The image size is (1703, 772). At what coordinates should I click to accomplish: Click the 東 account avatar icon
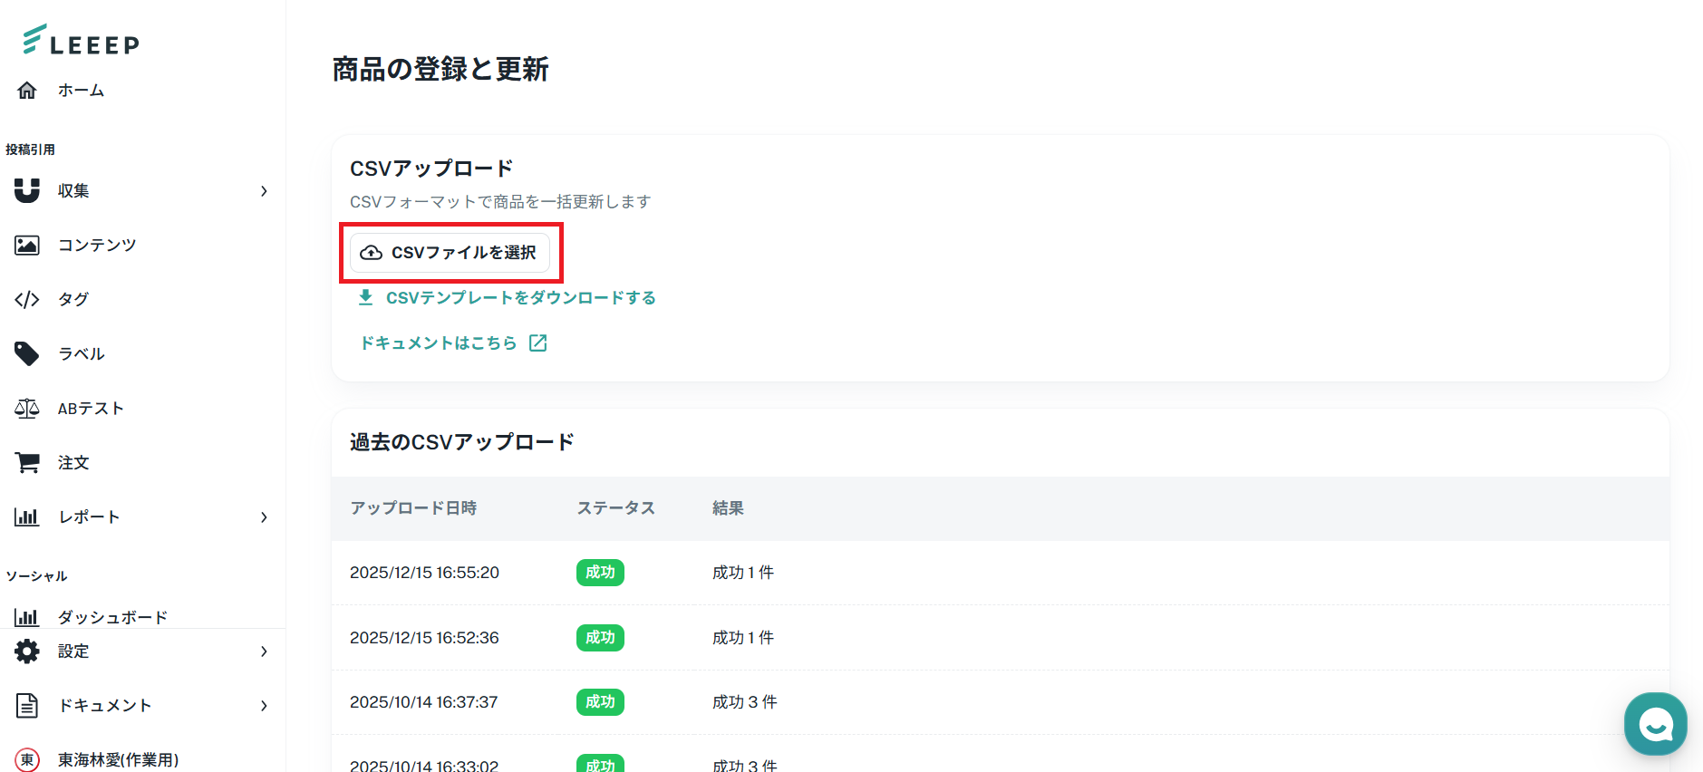27,760
